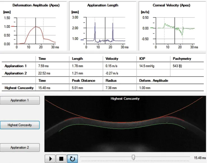Click Applanation 2 time 22.52 ms

[44, 73]
